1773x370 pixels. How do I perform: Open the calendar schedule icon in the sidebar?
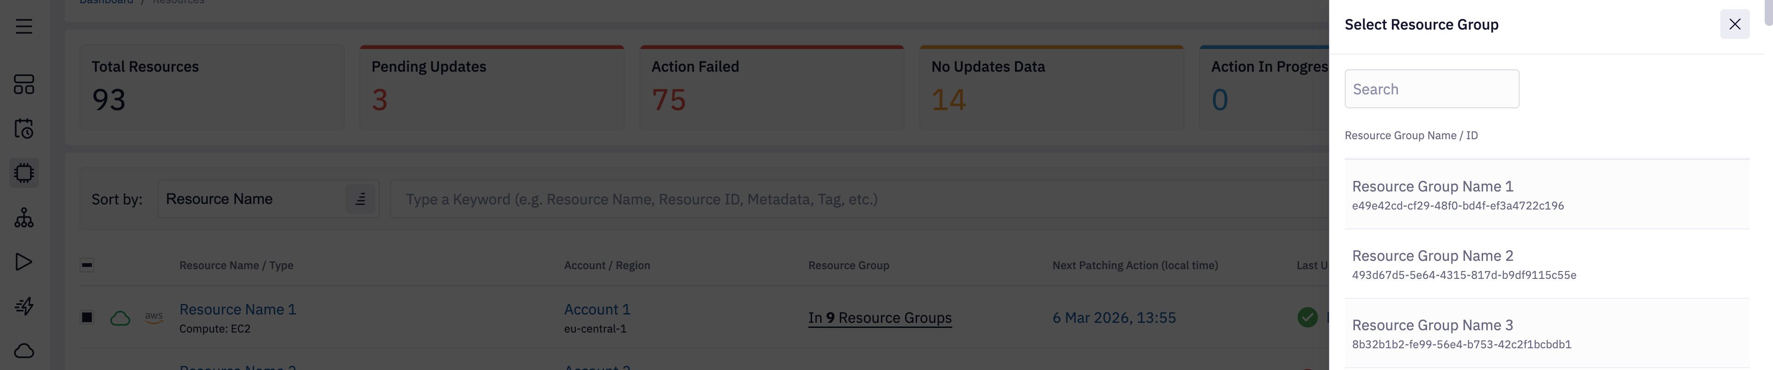coord(24,129)
